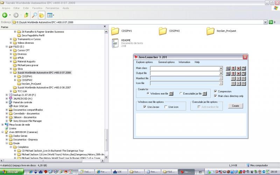Image resolution: width=280 pixels, height=175 pixels.
Task: Expand the Cursos CPT folder node
Action: tap(11, 50)
